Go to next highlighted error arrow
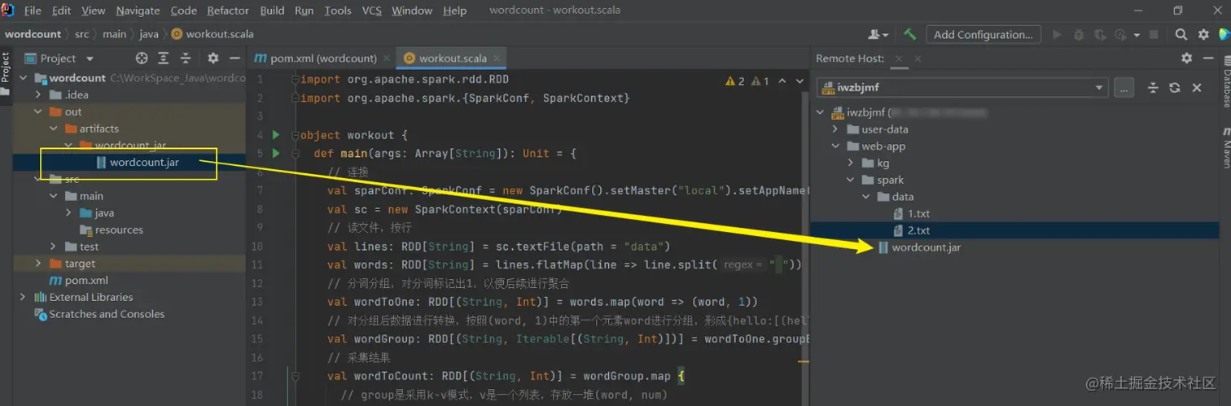The width and height of the screenshot is (1231, 406). (800, 81)
